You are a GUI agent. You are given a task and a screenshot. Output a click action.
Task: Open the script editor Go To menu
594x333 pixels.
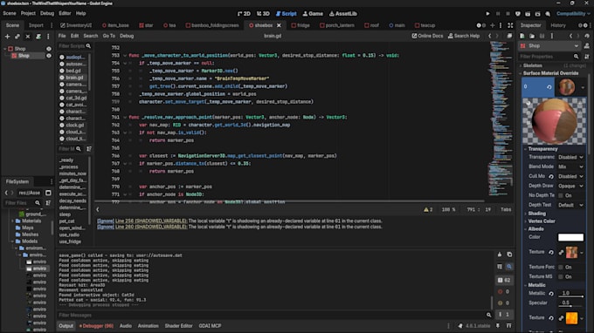(108, 36)
